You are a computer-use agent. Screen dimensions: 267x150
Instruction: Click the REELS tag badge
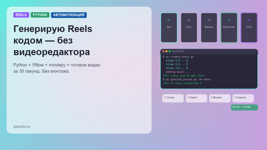21,15
